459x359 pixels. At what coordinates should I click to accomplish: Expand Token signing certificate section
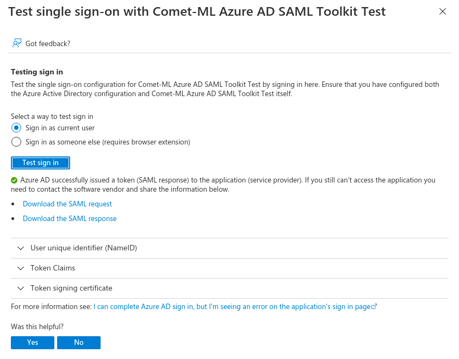(x=230, y=288)
